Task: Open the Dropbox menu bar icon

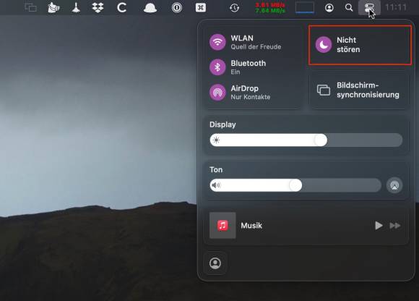Action: [x=98, y=7]
